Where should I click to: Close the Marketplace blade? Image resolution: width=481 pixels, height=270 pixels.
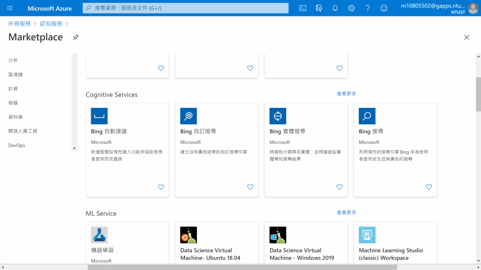tap(466, 37)
